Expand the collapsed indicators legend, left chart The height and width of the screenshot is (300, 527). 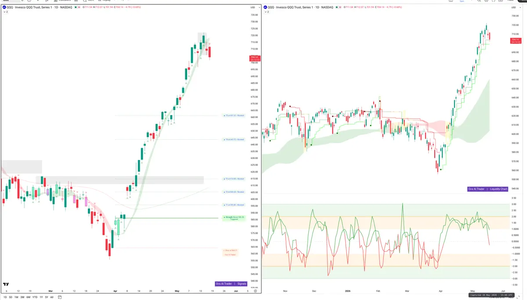tap(5, 12)
